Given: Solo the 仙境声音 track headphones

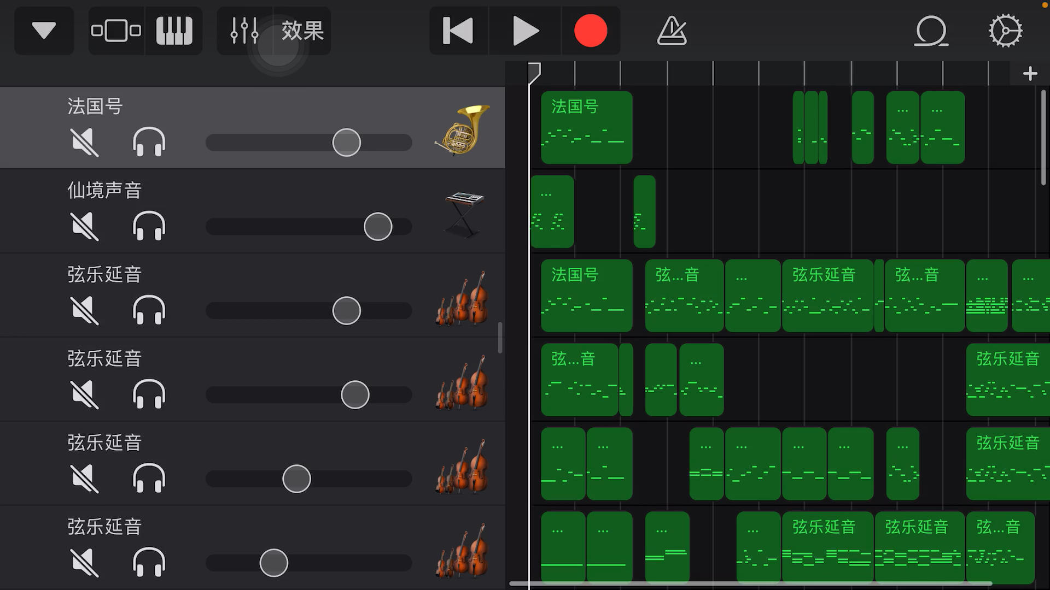Looking at the screenshot, I should point(149,226).
